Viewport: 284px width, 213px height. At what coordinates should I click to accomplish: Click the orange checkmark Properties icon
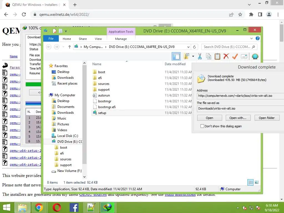click(x=235, y=56)
